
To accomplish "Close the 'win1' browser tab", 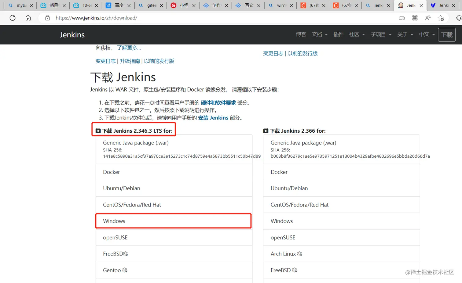I will pyautogui.click(x=291, y=5).
